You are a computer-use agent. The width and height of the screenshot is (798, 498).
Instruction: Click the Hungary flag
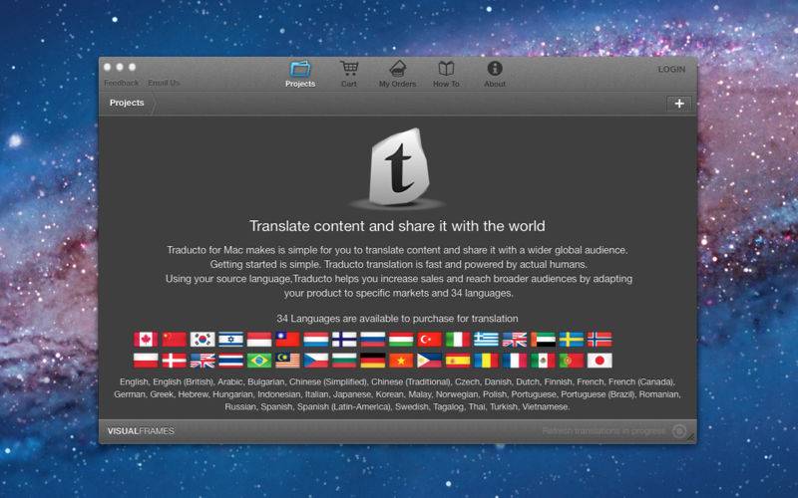(x=401, y=340)
